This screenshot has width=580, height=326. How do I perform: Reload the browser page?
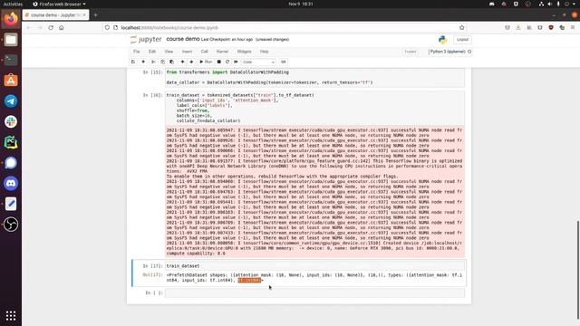pyautogui.click(x=51, y=28)
